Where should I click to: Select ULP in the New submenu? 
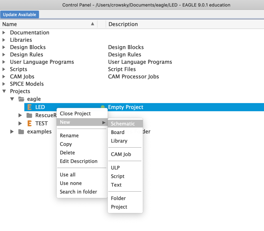coord(125,168)
